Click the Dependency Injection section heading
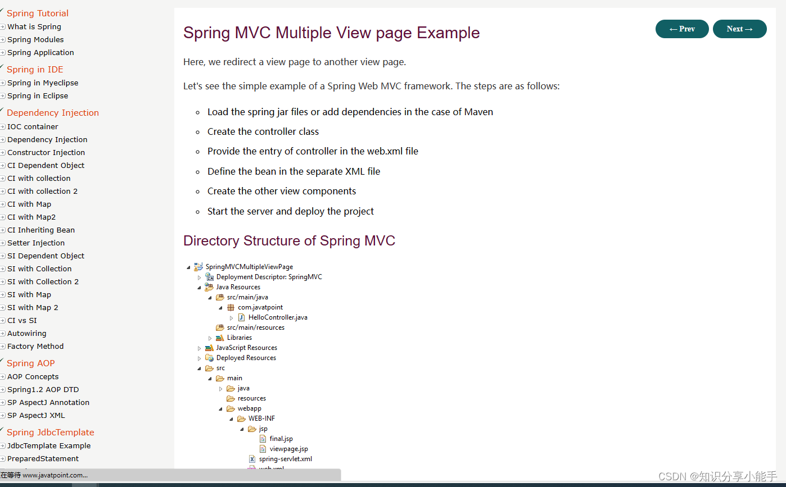The height and width of the screenshot is (487, 786). (x=53, y=112)
